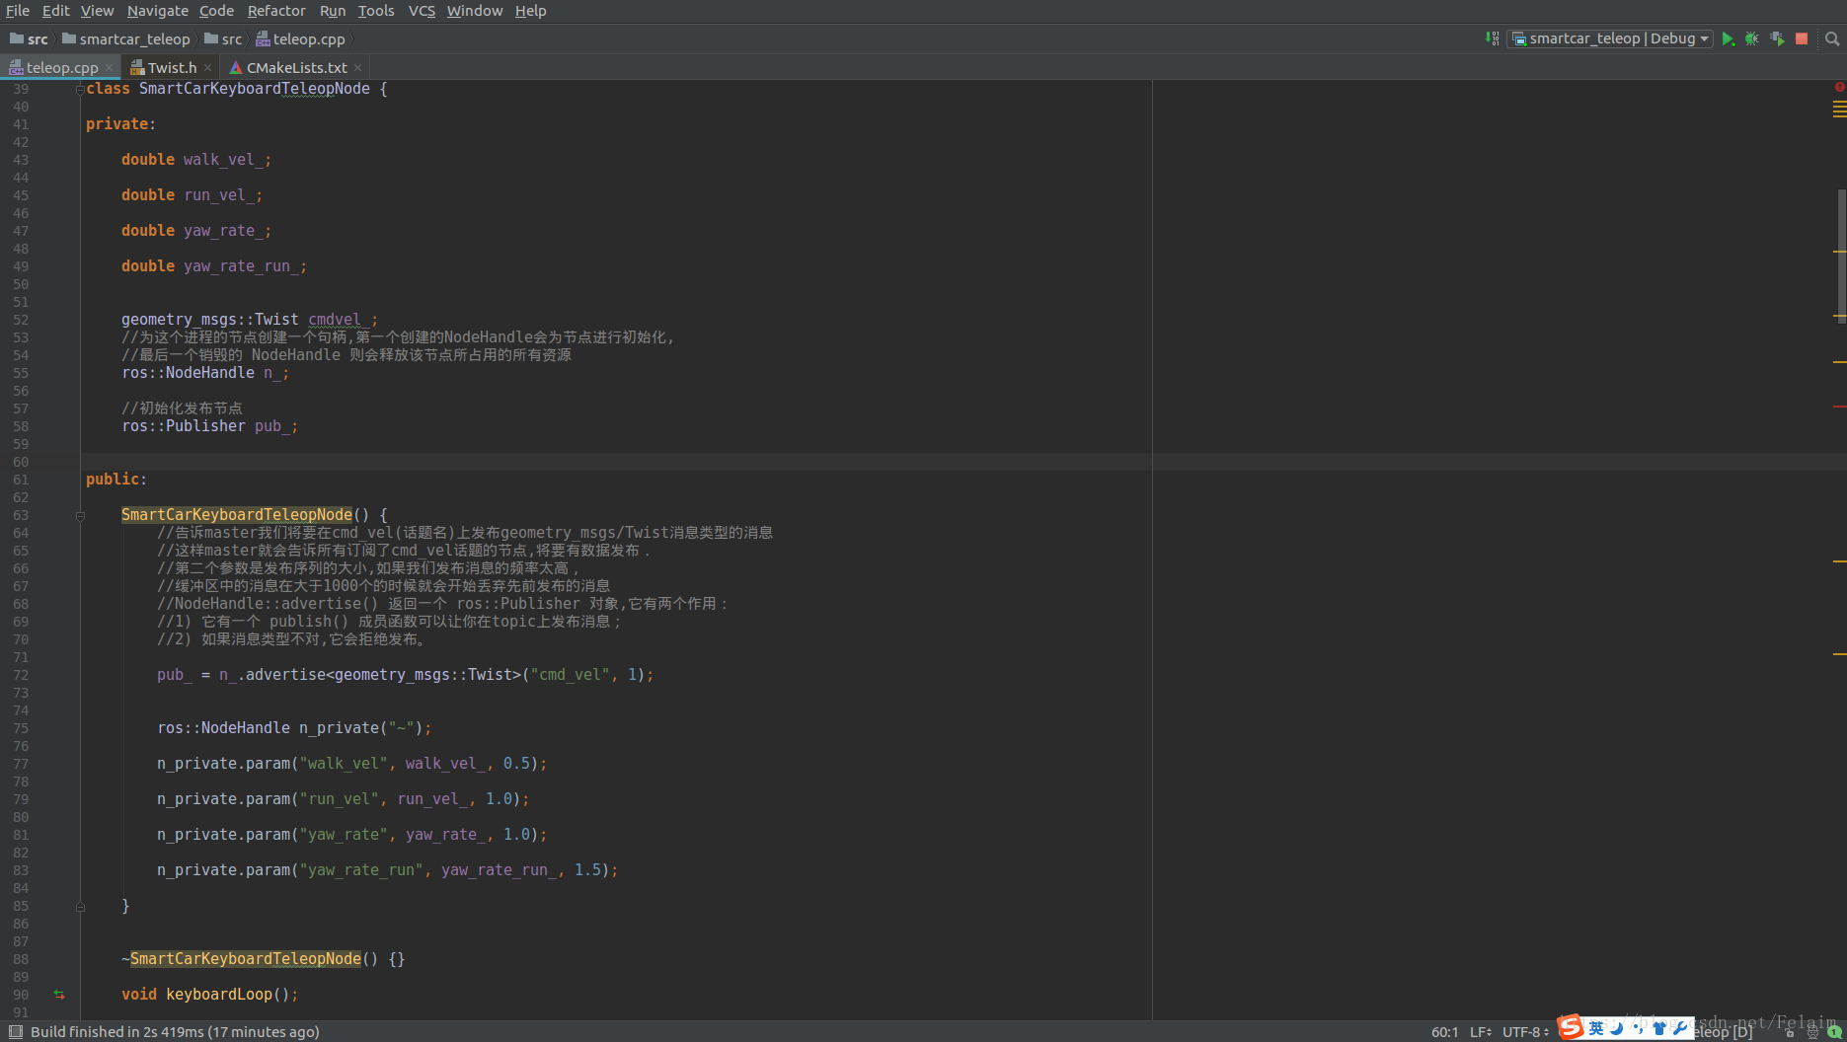Viewport: 1847px width, 1042px height.
Task: Open Search Everywhere magnifier icon
Action: click(x=1832, y=38)
